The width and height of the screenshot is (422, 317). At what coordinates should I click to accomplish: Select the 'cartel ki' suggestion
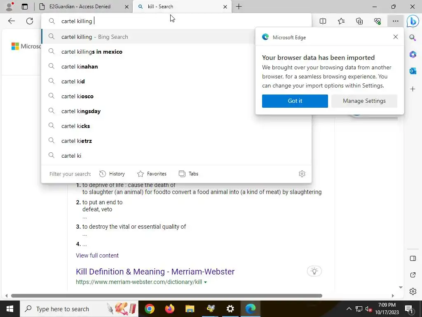(x=176, y=156)
